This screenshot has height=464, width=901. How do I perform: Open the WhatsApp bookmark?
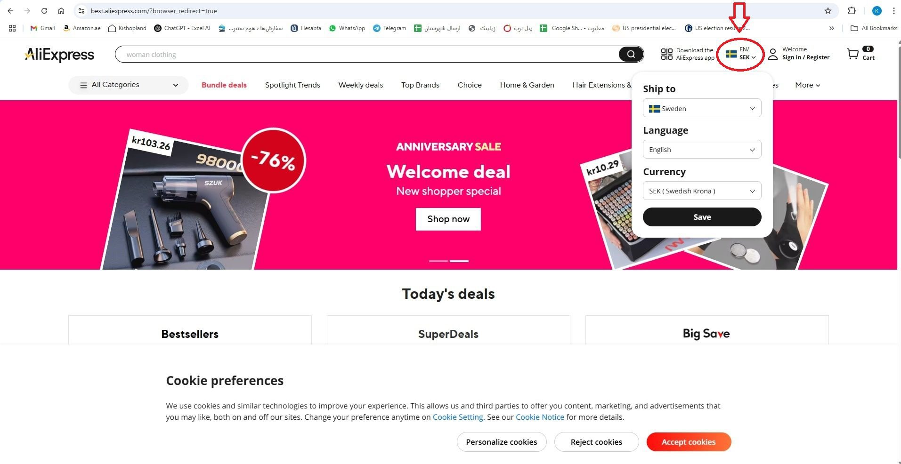click(x=347, y=28)
